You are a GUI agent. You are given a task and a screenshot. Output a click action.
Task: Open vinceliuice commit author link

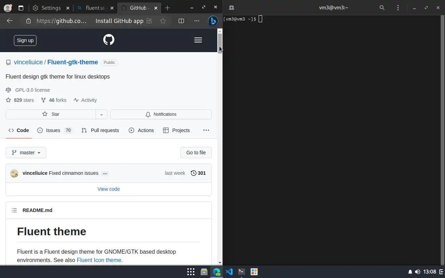tap(35, 173)
